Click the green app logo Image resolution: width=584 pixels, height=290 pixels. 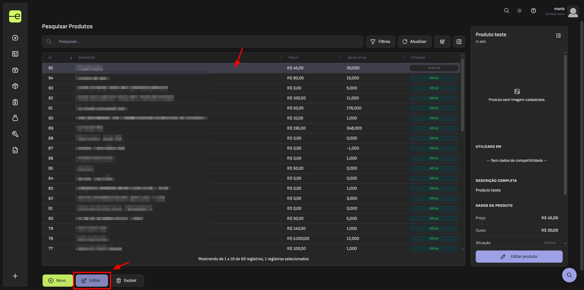point(15,16)
